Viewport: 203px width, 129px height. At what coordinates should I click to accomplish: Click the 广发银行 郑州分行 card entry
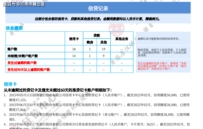pos(97,126)
